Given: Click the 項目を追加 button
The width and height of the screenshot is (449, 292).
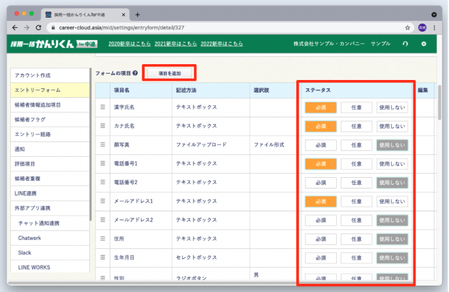Looking at the screenshot, I should (x=169, y=74).
